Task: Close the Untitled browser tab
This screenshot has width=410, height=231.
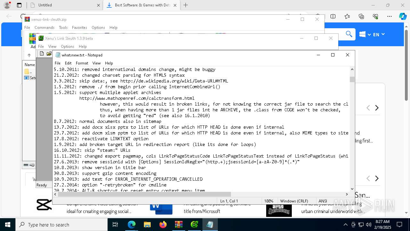Action: click(98, 5)
